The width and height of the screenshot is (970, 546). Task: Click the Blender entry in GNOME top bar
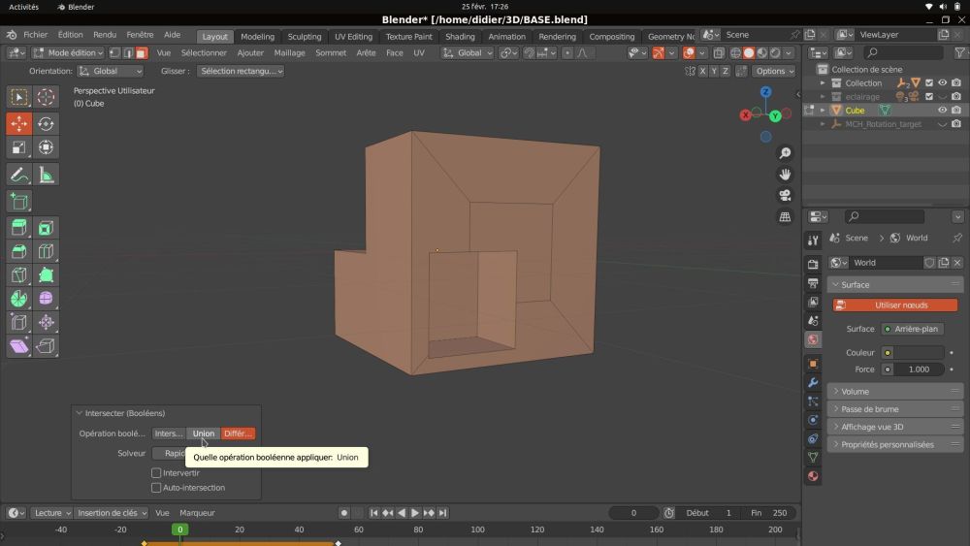coord(76,7)
